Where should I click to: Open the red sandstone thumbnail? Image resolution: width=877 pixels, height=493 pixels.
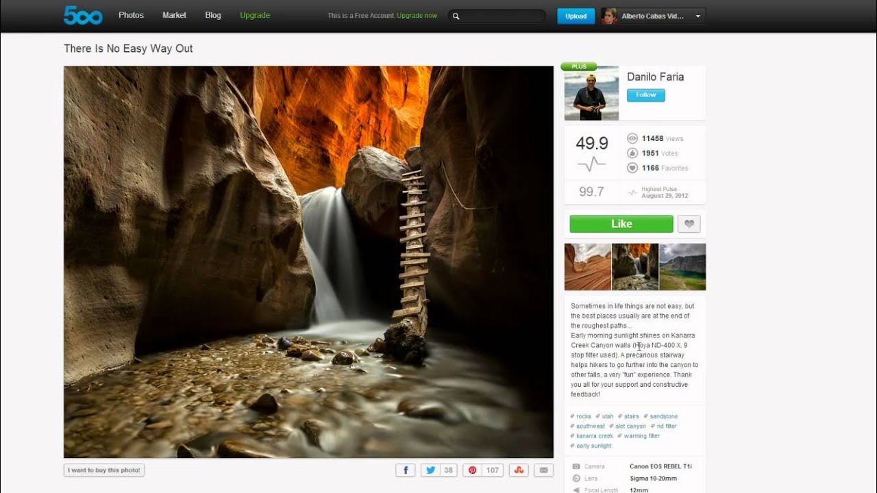pyautogui.click(x=588, y=267)
